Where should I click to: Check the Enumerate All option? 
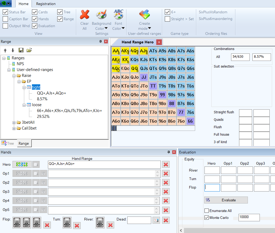click(x=207, y=211)
